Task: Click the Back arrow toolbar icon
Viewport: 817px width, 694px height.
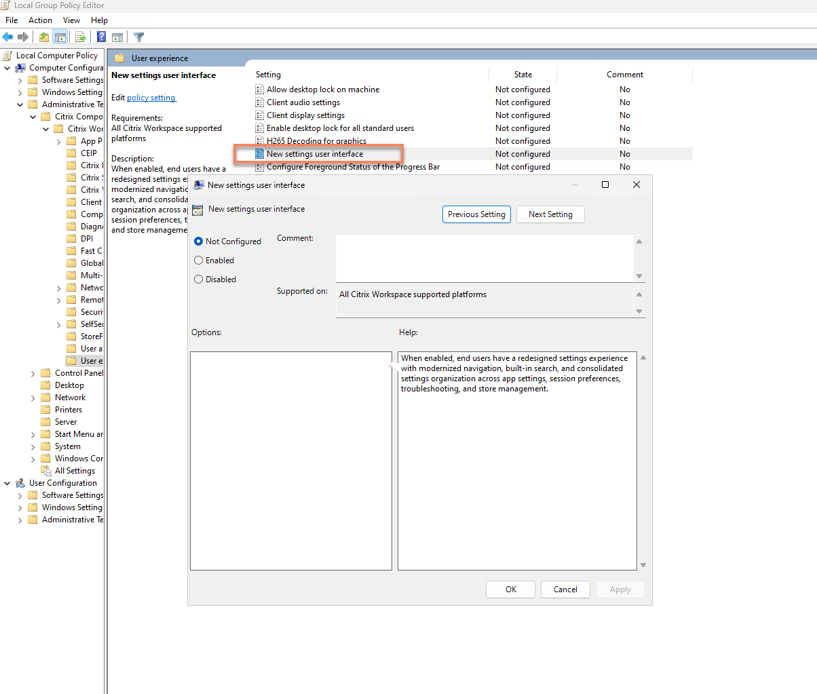Action: [8, 37]
